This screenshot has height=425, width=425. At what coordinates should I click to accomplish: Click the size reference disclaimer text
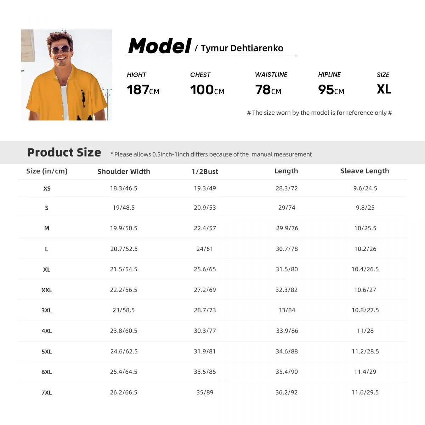coord(319,113)
